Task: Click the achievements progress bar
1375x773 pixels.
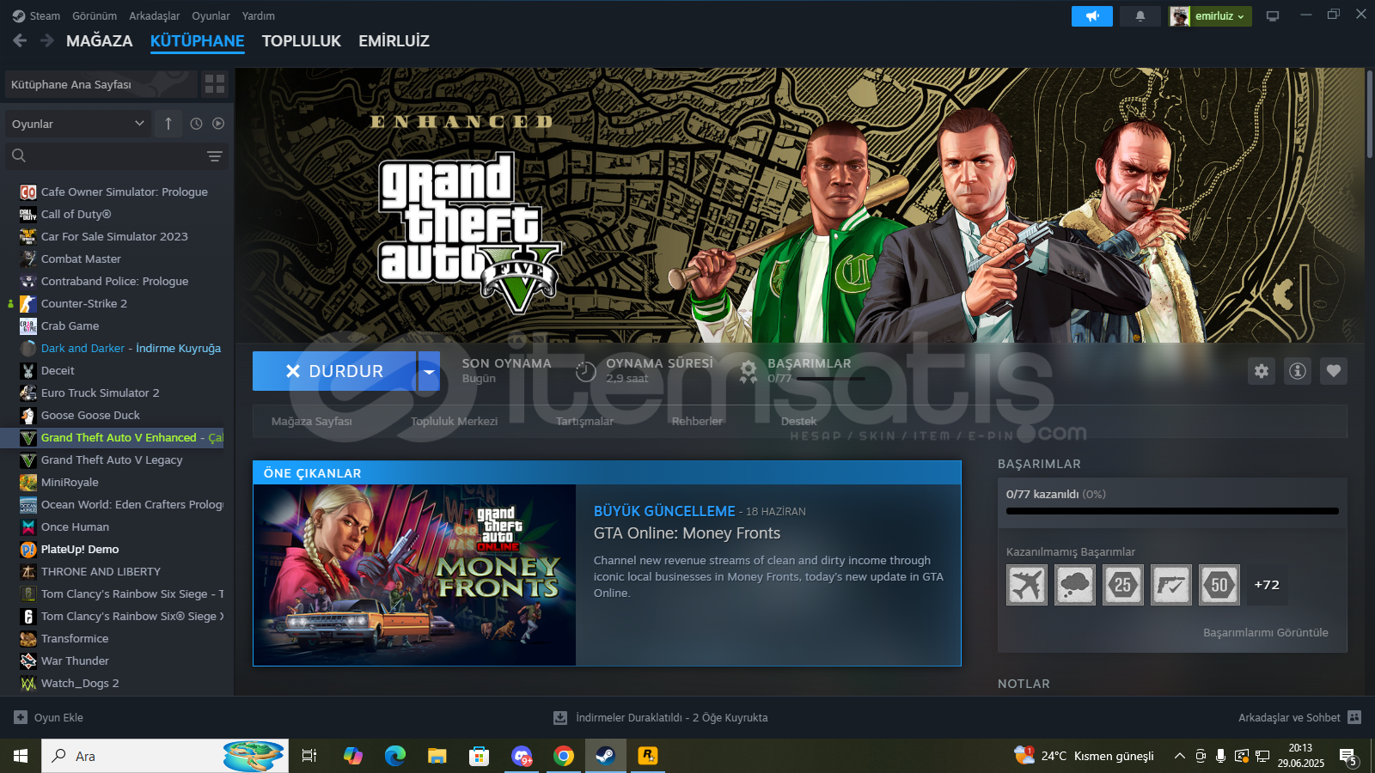Action: click(1172, 511)
